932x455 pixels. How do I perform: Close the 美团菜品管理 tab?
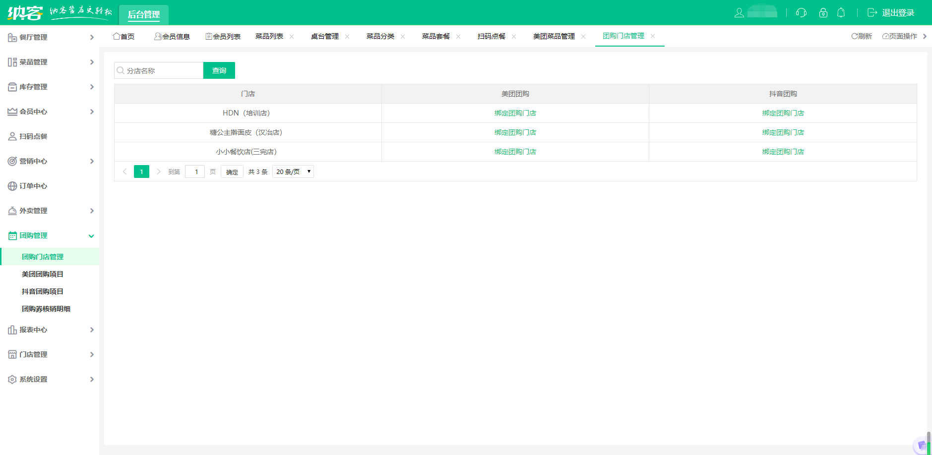click(583, 37)
